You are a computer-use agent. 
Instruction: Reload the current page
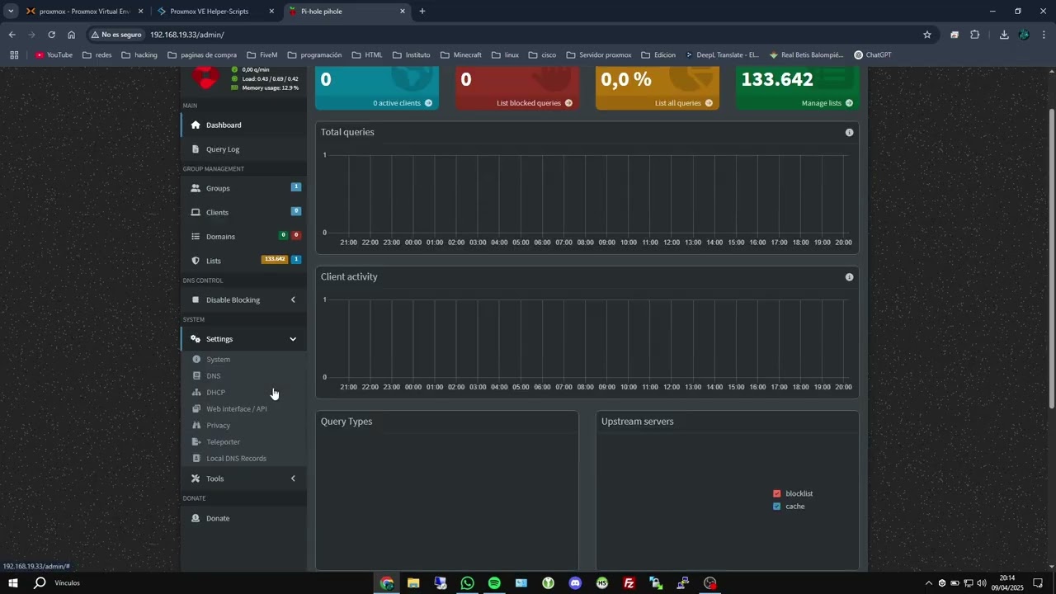tap(51, 35)
